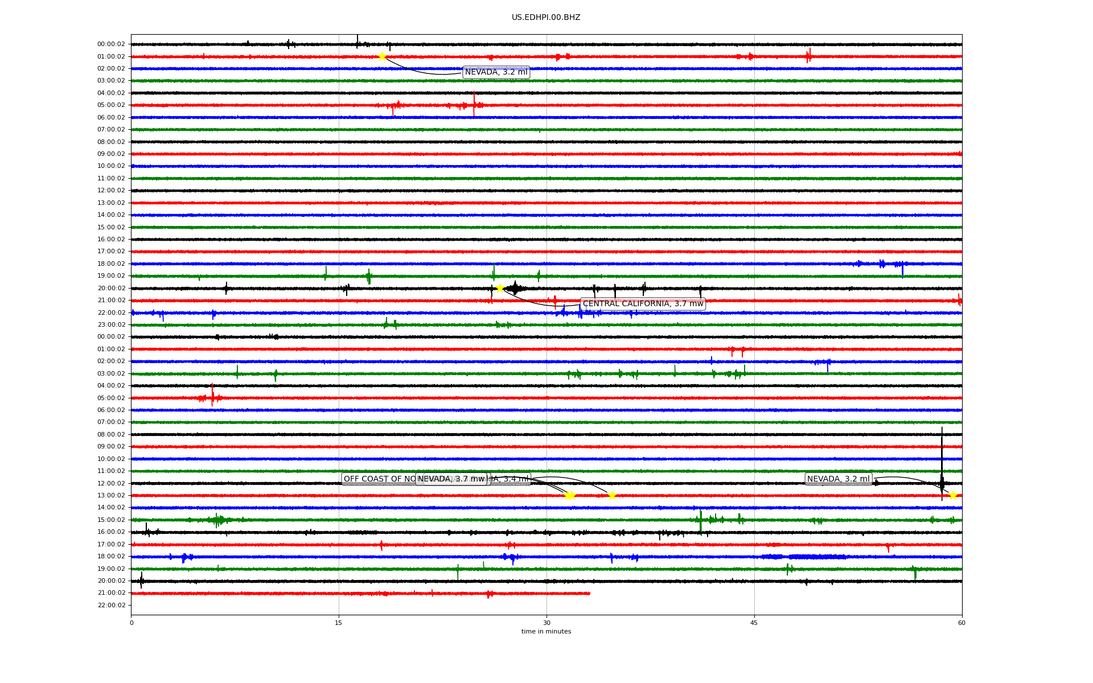Screen dimensions: 1093x683
Task: Click the plot title US.EDHPI.00.BHZ
Action: (546, 18)
